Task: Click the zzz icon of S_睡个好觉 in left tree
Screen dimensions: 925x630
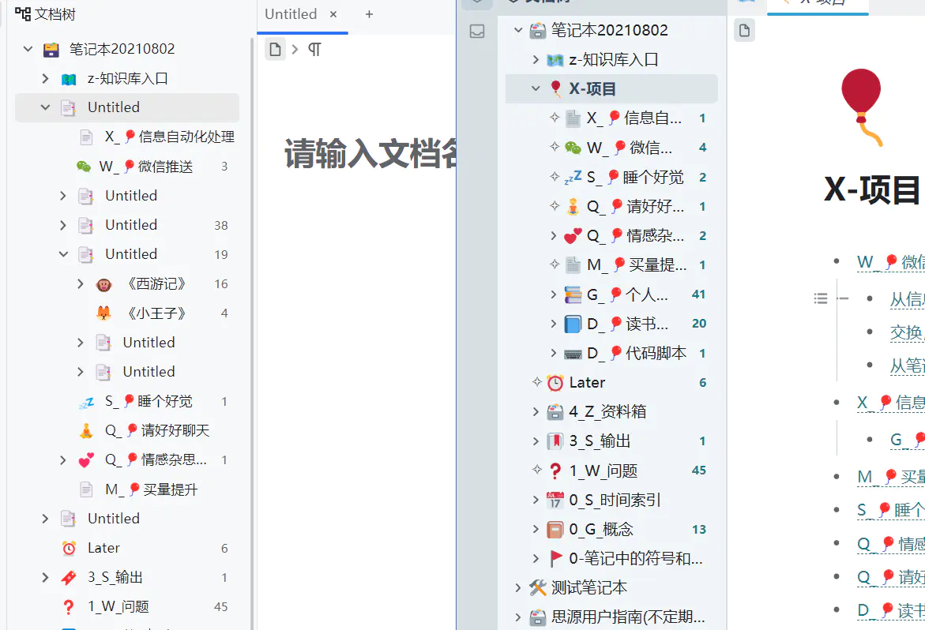Action: point(86,402)
